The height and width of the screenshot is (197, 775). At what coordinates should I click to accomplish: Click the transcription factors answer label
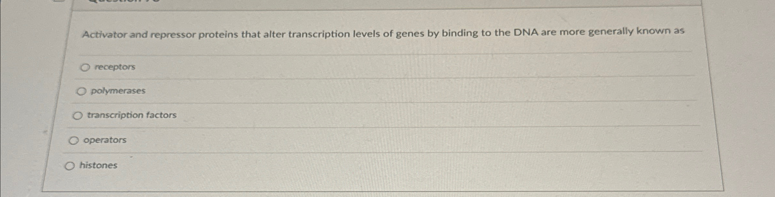(131, 116)
